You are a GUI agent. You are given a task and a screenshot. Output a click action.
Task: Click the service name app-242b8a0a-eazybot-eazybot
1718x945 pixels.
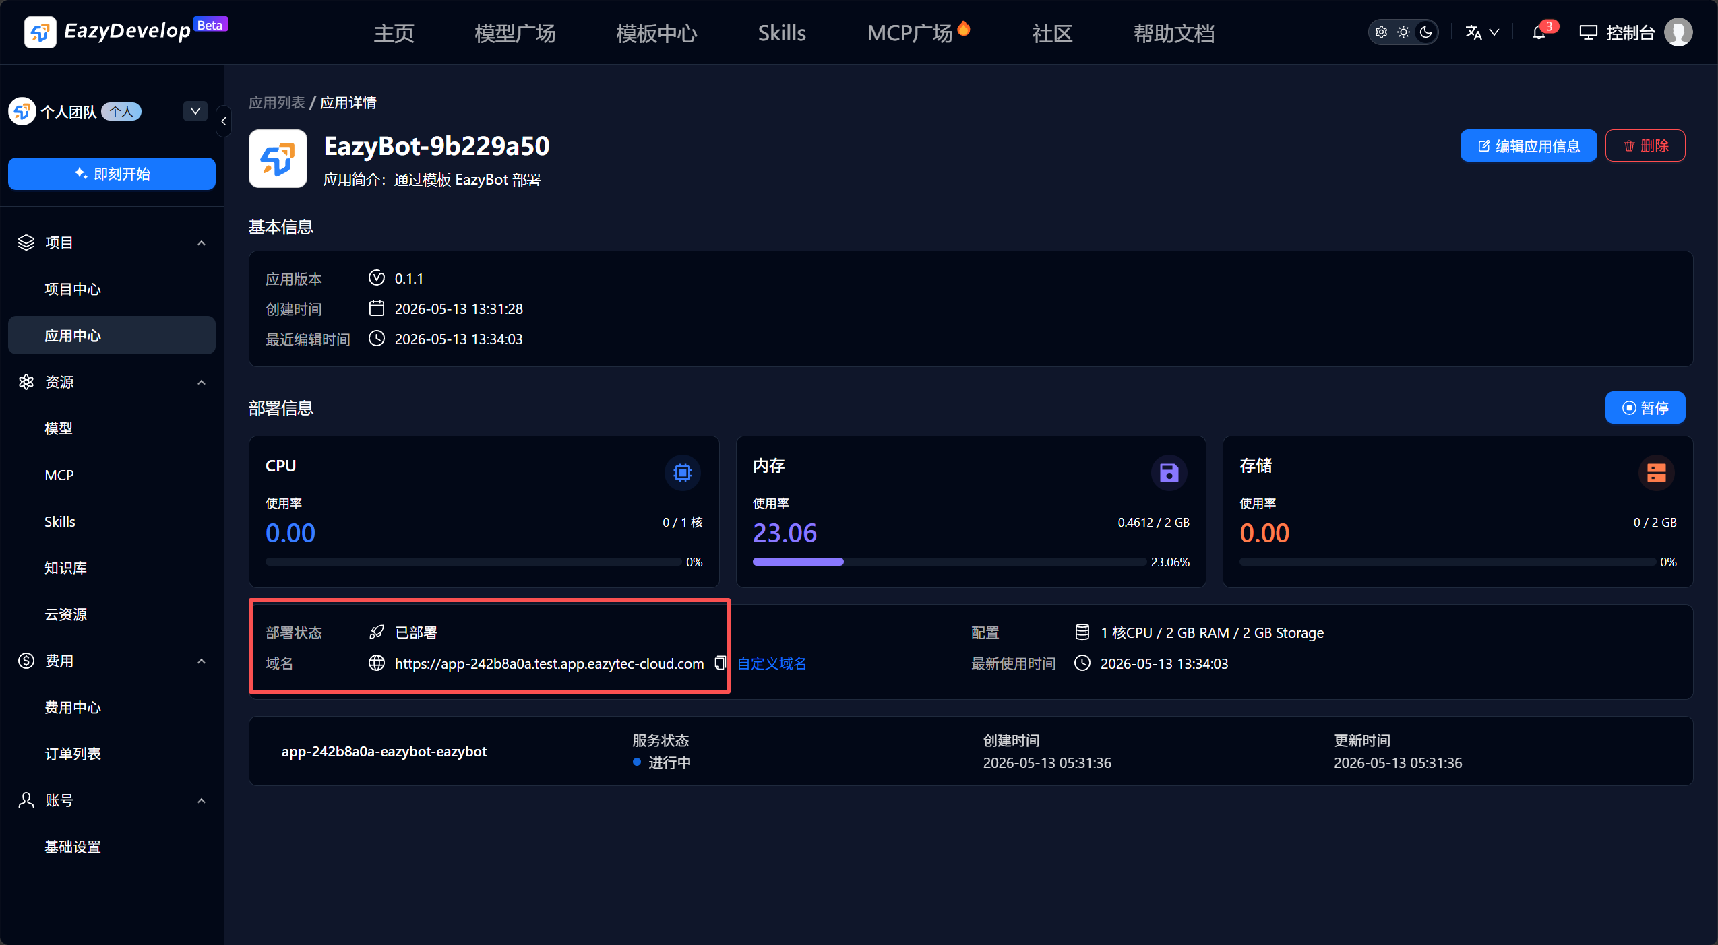[384, 751]
